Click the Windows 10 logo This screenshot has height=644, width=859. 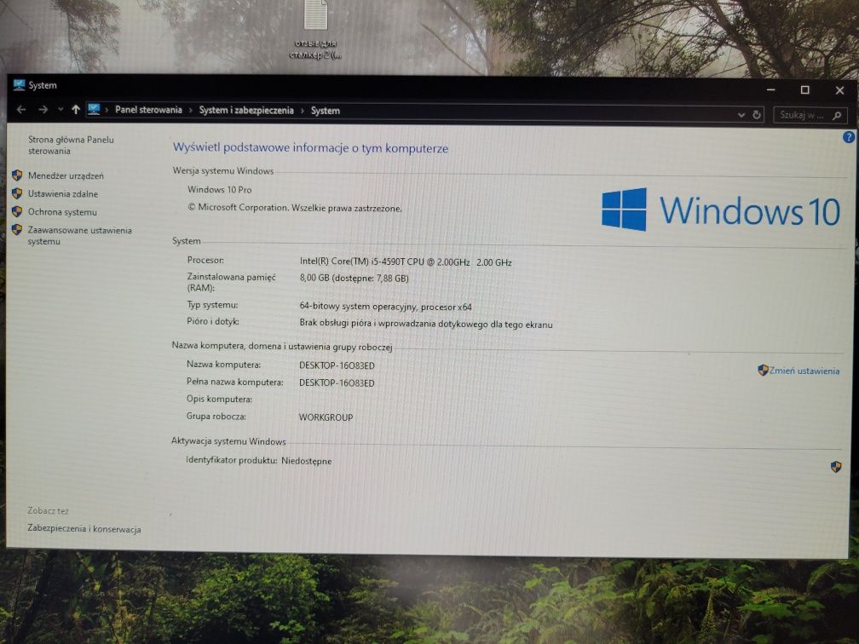[720, 210]
